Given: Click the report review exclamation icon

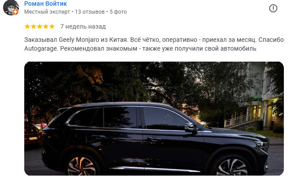Looking at the screenshot, I should coord(273,8).
